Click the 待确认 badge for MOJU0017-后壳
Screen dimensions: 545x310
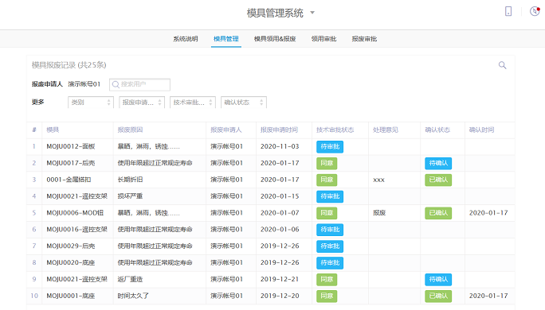point(438,163)
